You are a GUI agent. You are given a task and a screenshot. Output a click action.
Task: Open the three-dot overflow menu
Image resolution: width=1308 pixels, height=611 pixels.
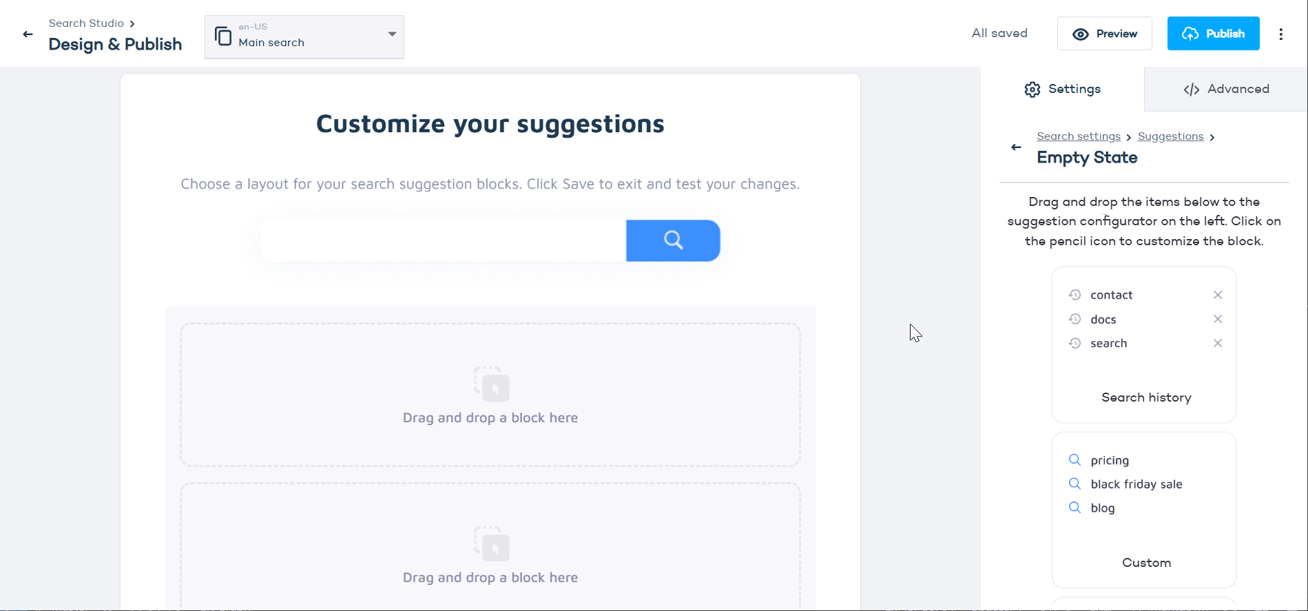[1281, 33]
